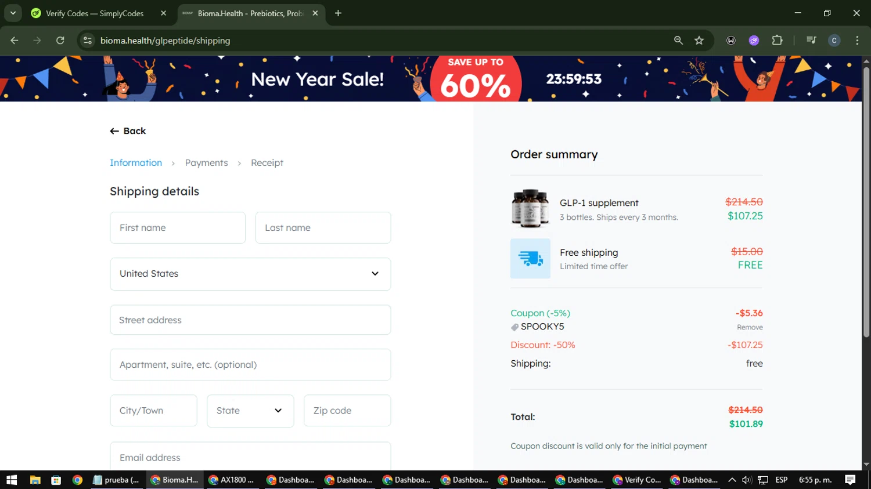Go forward in browser history
This screenshot has height=489, width=871.
pos(37,41)
